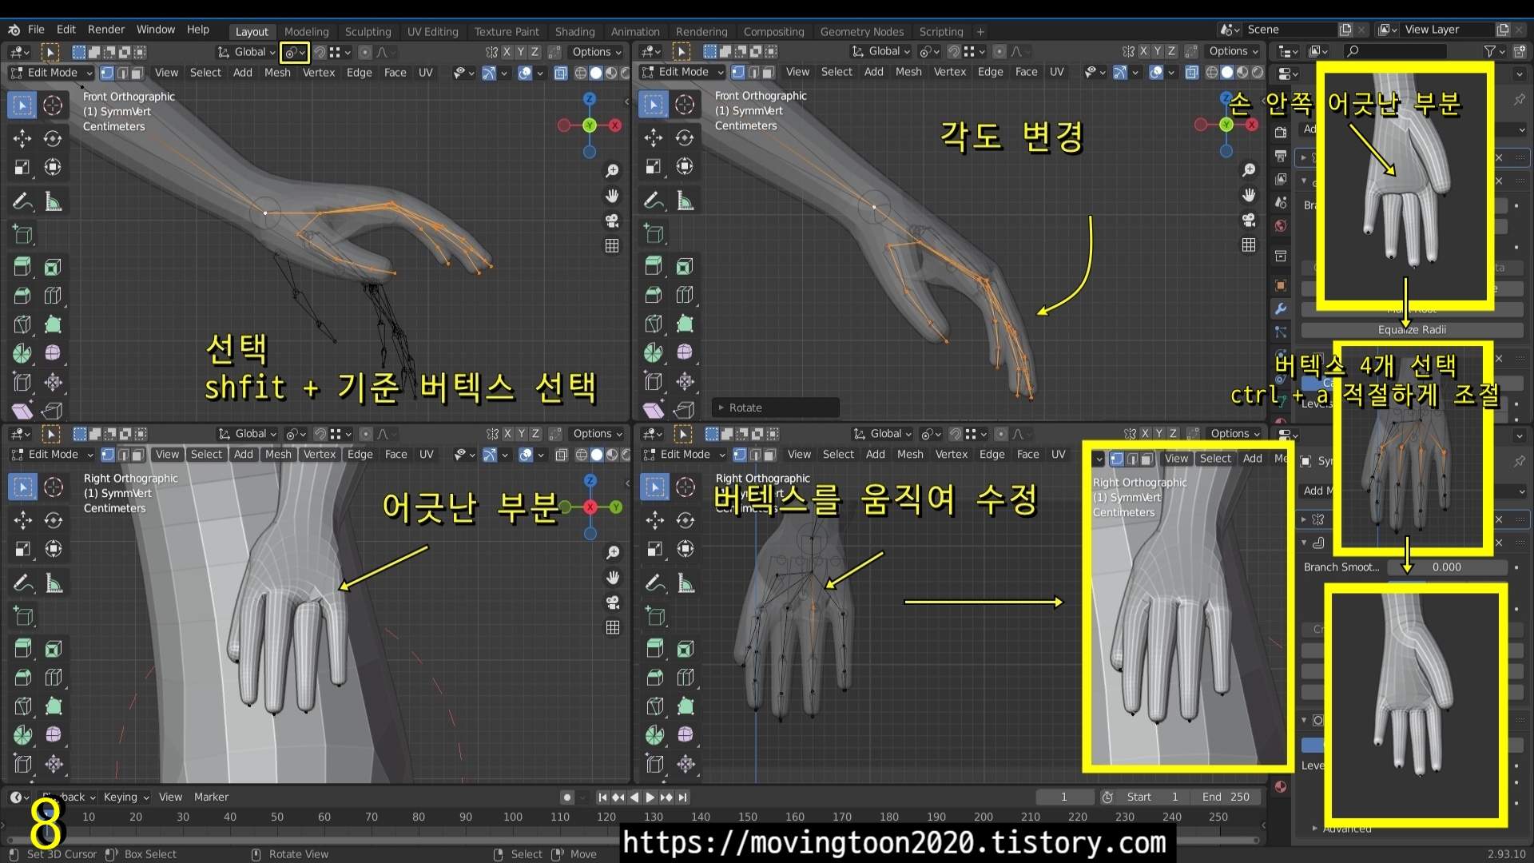Viewport: 1534px width, 863px height.
Task: Open Mesh menu in top-left viewport
Action: (277, 73)
